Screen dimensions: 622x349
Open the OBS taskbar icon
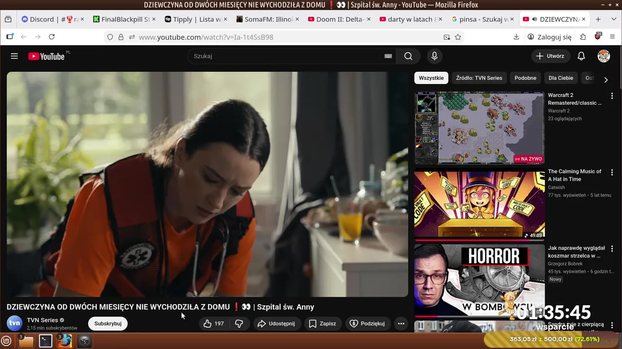(x=85, y=341)
